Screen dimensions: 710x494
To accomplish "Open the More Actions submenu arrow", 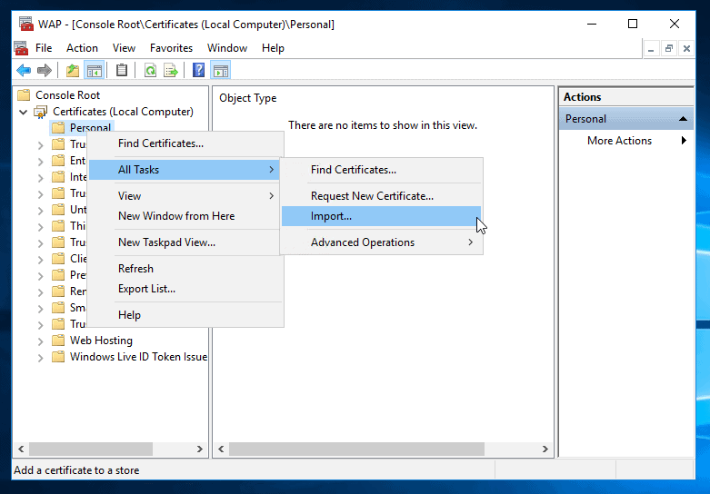I will [684, 141].
